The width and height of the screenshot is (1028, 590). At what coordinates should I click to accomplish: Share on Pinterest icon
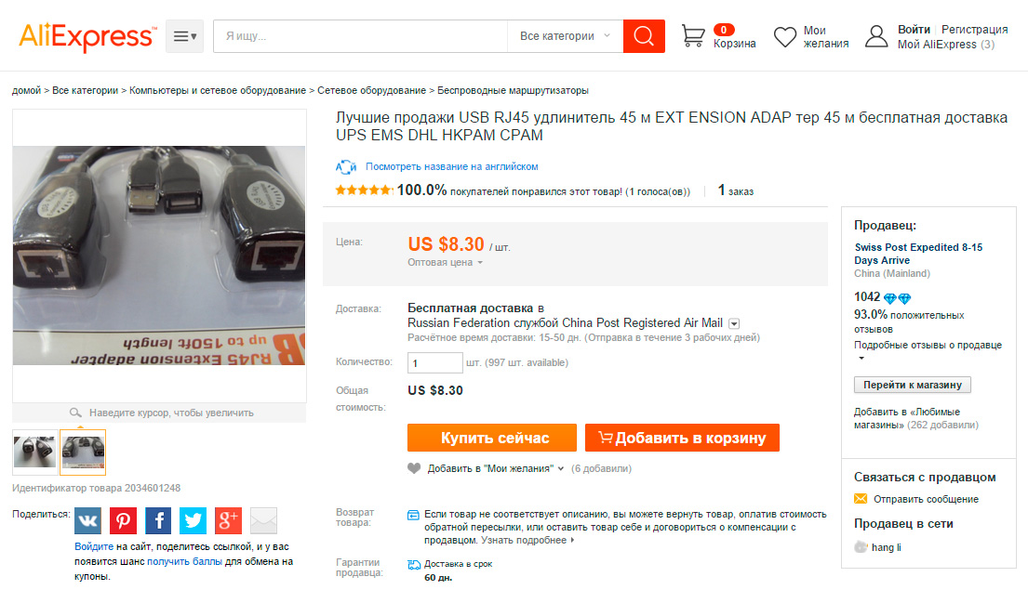tap(123, 520)
